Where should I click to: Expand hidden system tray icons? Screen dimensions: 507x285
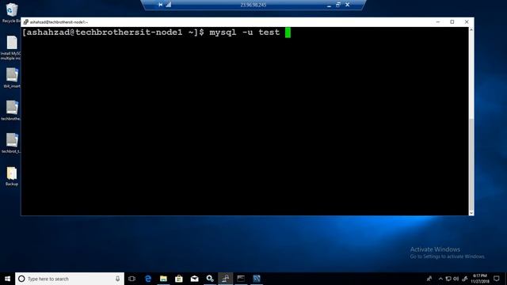point(440,279)
